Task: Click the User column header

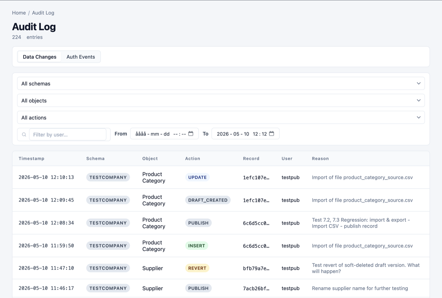Action: [x=287, y=158]
